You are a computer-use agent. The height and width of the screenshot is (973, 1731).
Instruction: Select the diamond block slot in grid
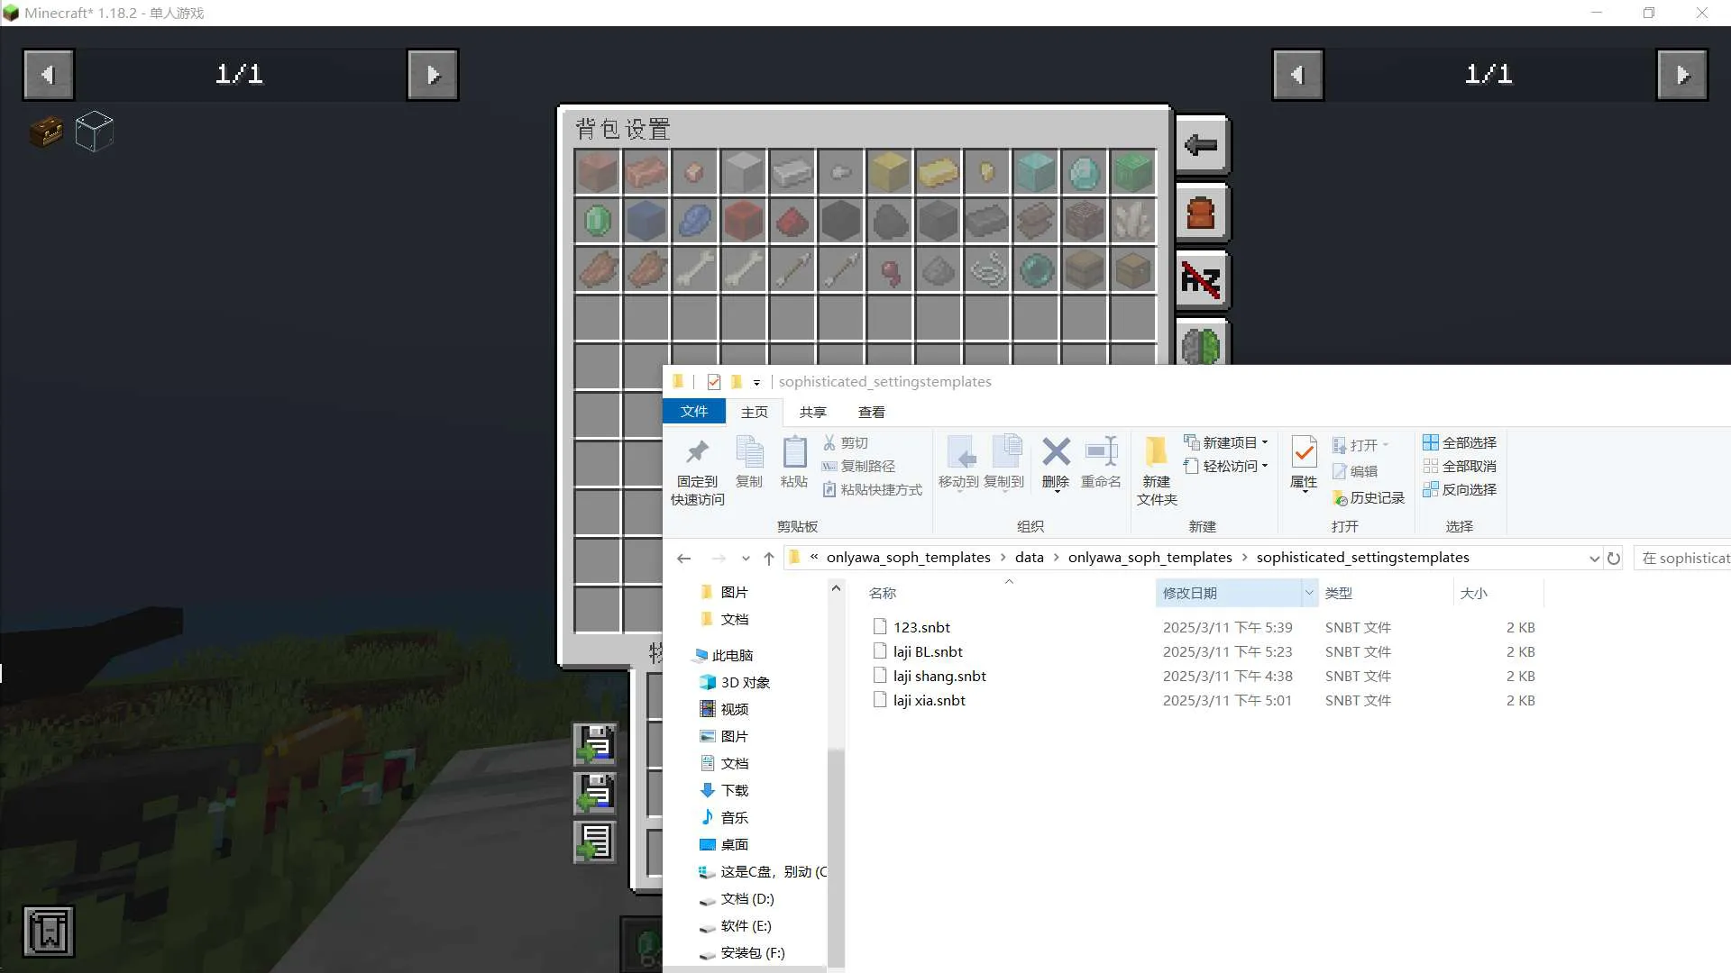coord(1036,171)
